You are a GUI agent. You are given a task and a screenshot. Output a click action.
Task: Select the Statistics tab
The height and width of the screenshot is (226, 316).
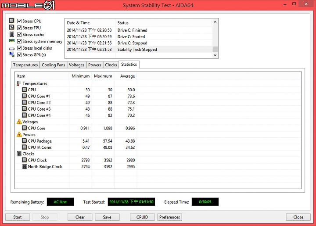129,65
